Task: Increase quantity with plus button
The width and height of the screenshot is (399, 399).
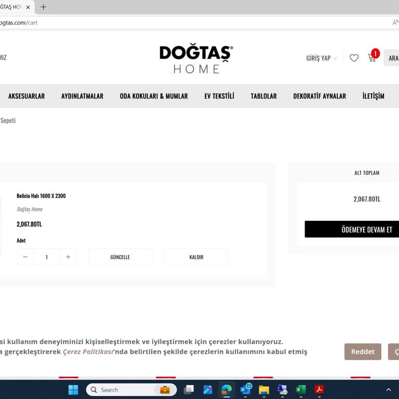Action: point(68,257)
